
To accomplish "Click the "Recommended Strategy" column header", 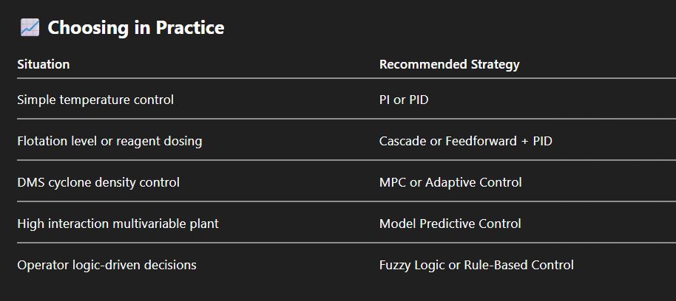I will click(x=449, y=64).
